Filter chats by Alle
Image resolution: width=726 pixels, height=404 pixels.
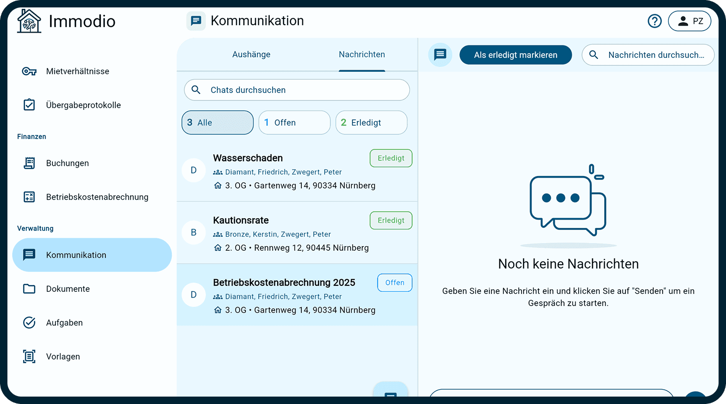pyautogui.click(x=218, y=123)
